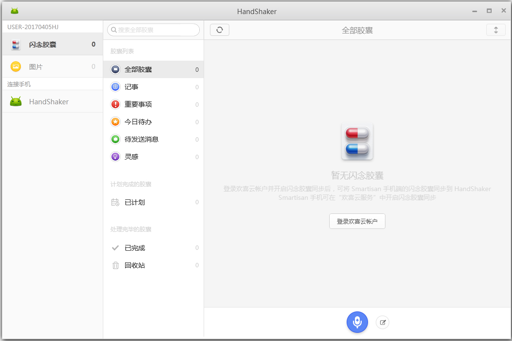Image resolution: width=512 pixels, height=341 pixels.
Task: Open the 今日待办 today's todo icon
Action: (115, 122)
